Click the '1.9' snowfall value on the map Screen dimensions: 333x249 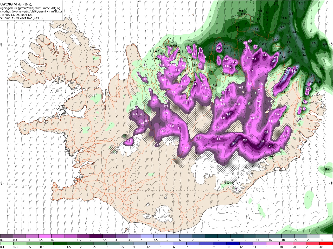tap(223, 118)
